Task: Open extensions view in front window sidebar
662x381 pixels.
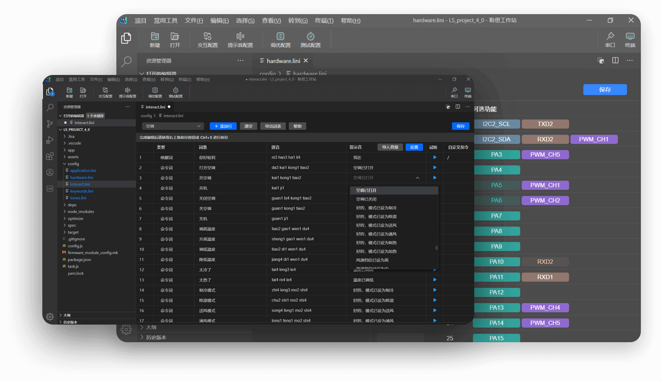Action: (x=50, y=156)
